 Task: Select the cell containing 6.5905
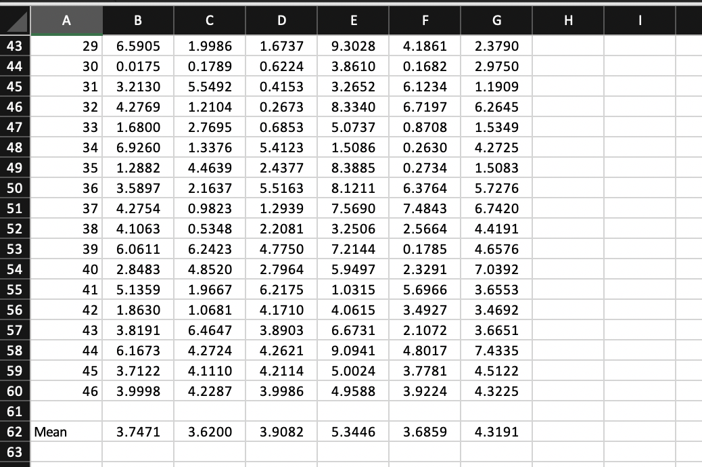tap(137, 46)
